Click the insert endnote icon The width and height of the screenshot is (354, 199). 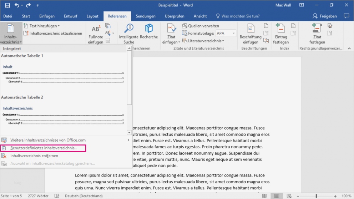coord(108,26)
